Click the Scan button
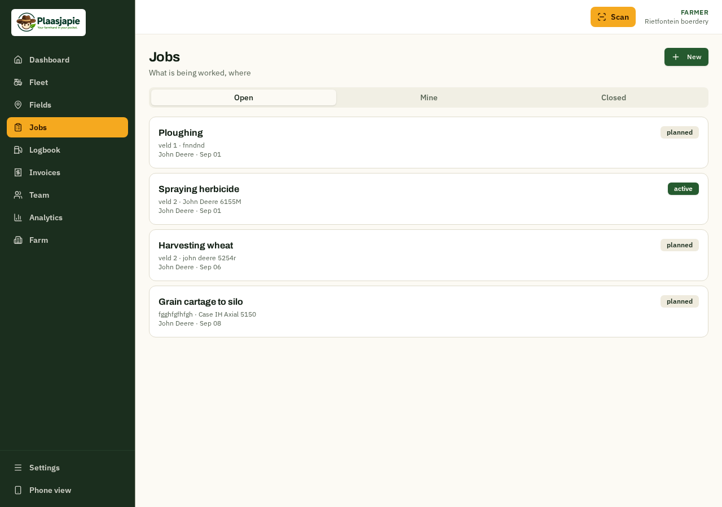This screenshot has width=722, height=507. [613, 17]
